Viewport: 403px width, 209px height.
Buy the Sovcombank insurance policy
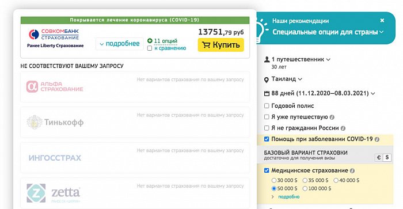click(x=220, y=45)
